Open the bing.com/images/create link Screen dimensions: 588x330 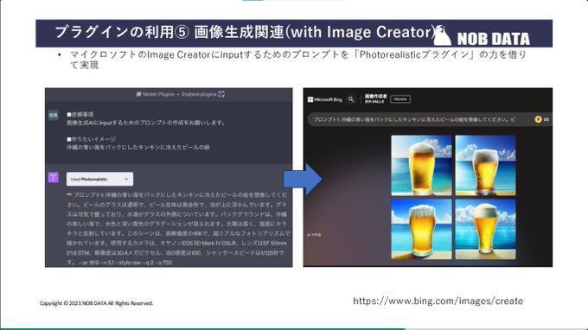coord(438,301)
